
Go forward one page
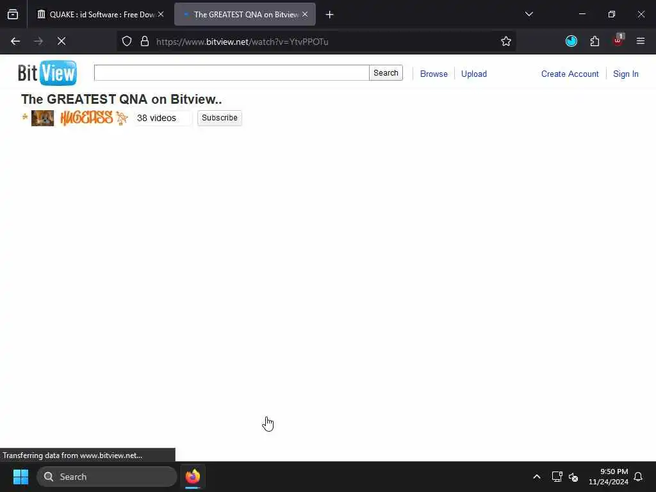pyautogui.click(x=38, y=41)
